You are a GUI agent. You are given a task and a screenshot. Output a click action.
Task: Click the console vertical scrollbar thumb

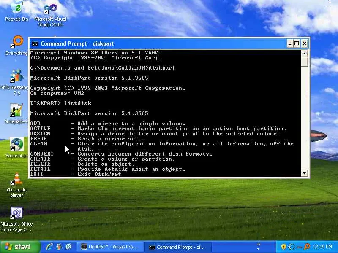(x=304, y=62)
